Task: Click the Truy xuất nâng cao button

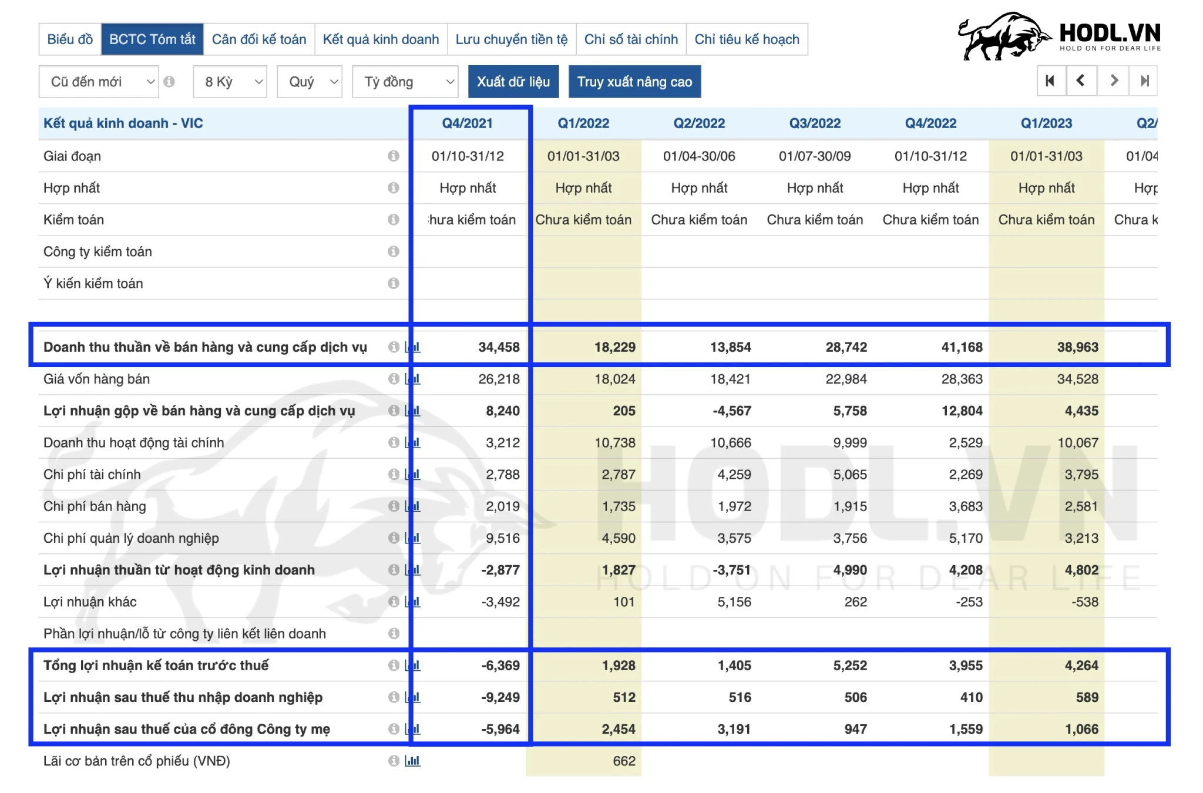Action: coord(634,82)
